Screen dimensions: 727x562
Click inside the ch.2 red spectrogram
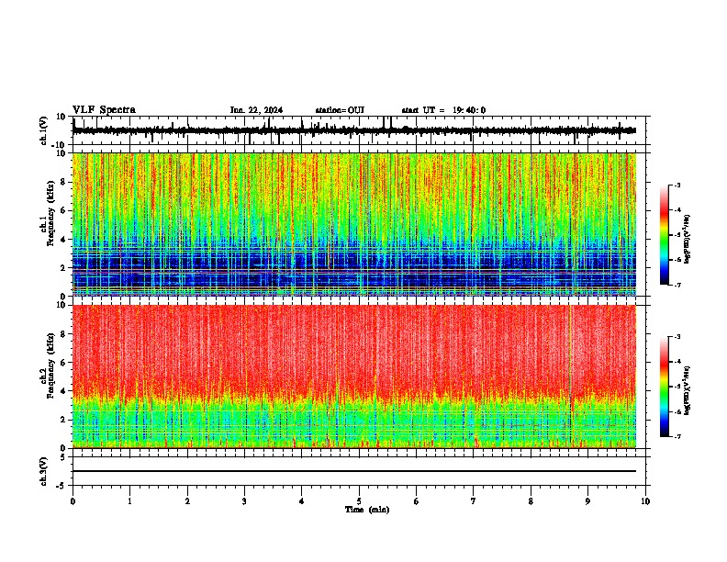tap(354, 377)
